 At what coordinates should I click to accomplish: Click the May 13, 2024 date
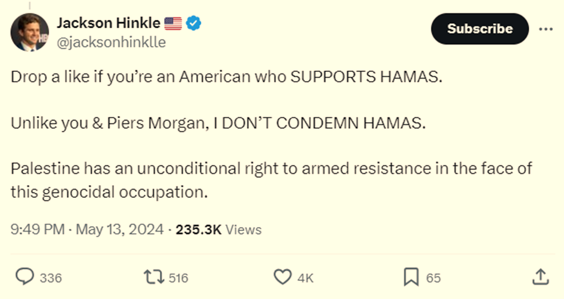tap(119, 229)
